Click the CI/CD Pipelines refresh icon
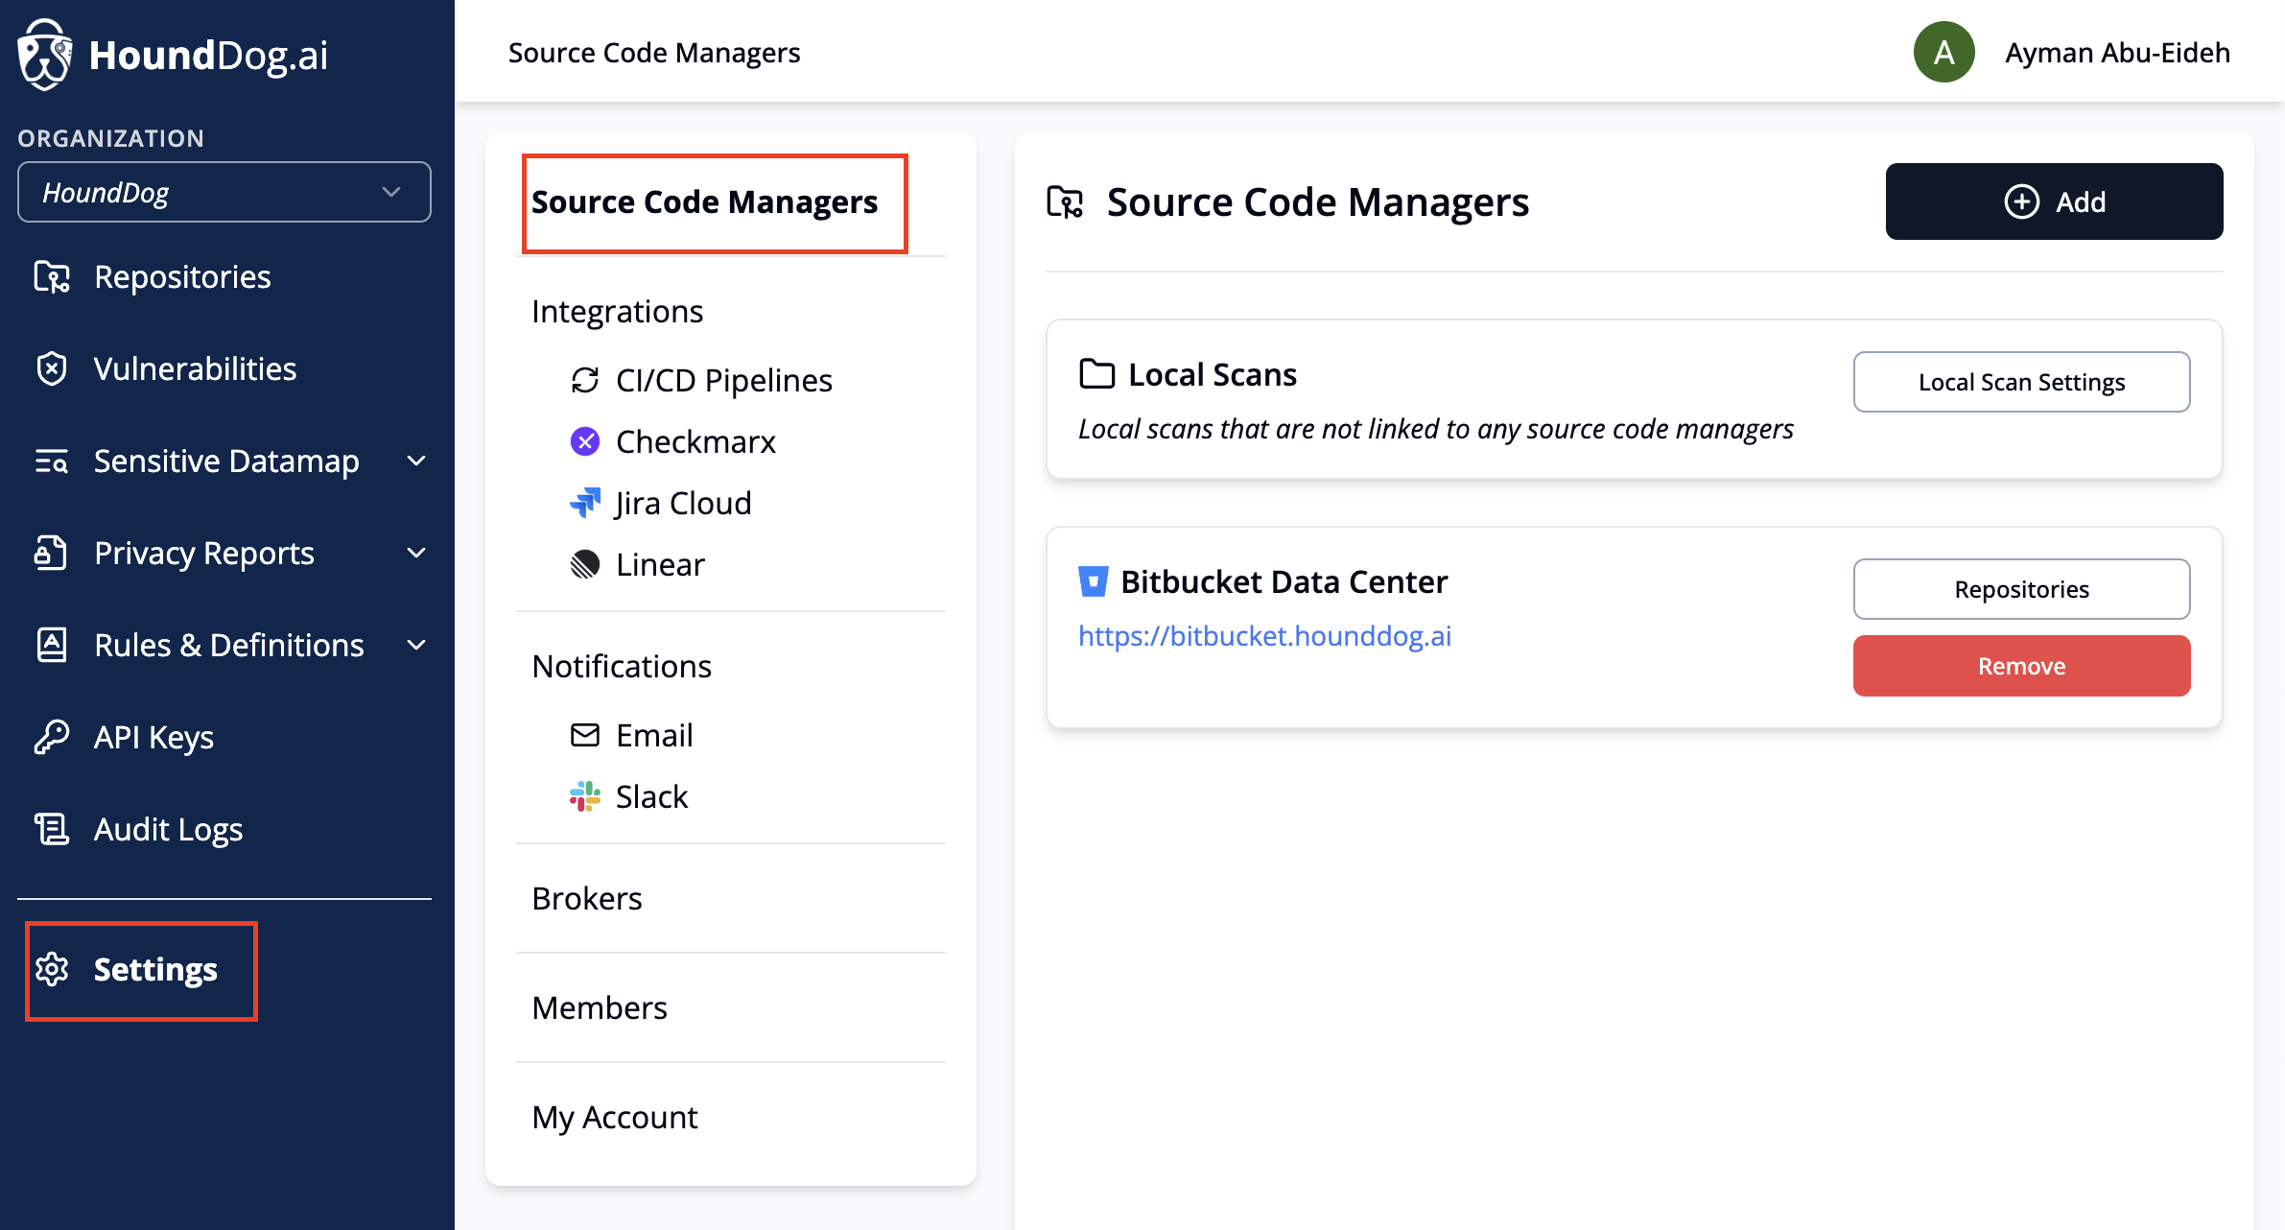Viewport: 2285px width, 1230px height. [x=585, y=381]
